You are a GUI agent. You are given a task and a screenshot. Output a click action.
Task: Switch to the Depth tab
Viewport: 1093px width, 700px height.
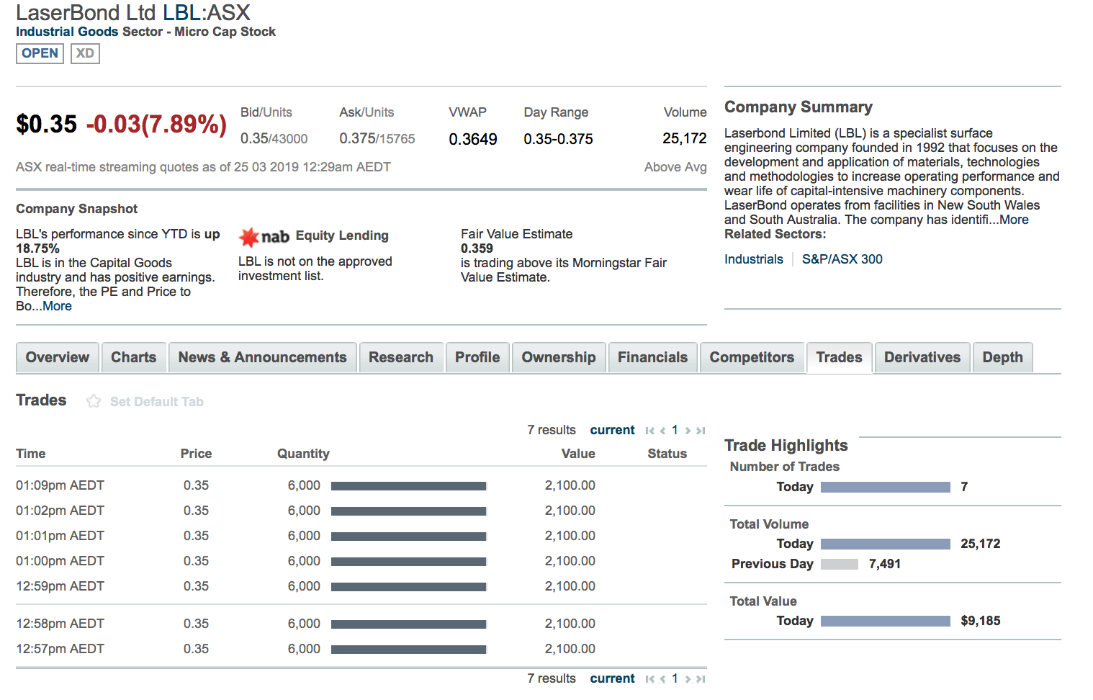1003,358
